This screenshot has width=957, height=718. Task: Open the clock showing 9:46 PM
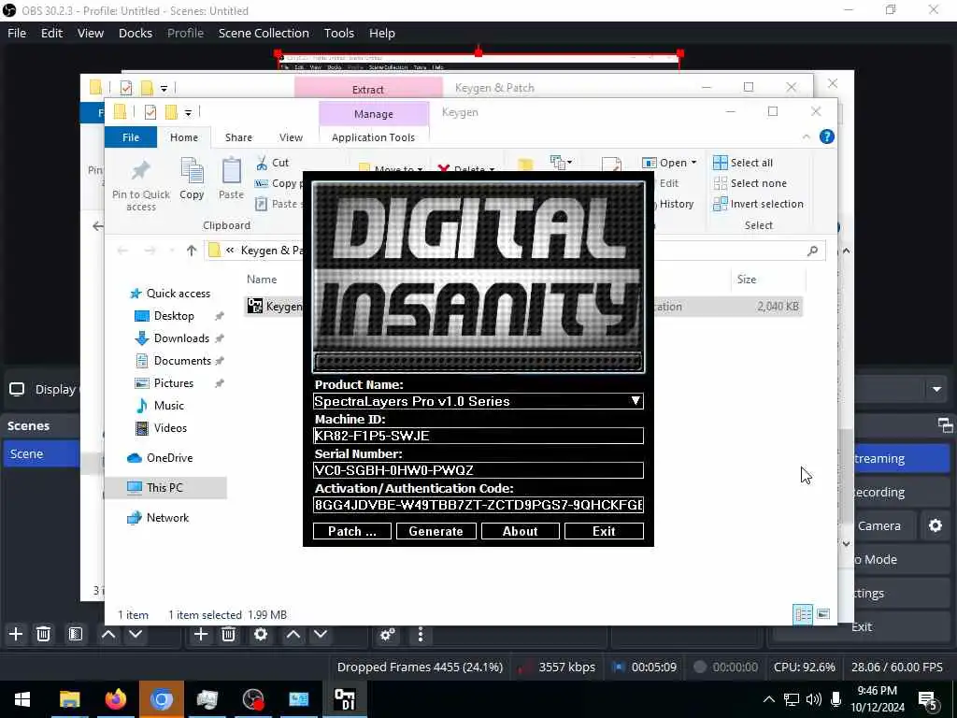coord(877,691)
